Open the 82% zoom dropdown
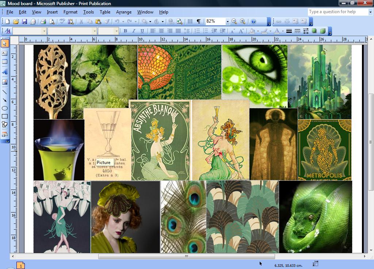 tap(227, 22)
